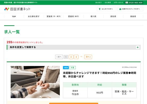The height and width of the screenshot is (104, 147).
Task: Click the phone icon beside 0120-460-409
Action: [127, 3]
